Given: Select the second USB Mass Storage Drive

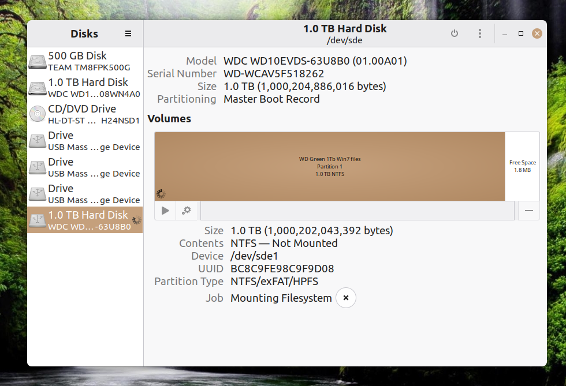Looking at the screenshot, I should [85, 167].
